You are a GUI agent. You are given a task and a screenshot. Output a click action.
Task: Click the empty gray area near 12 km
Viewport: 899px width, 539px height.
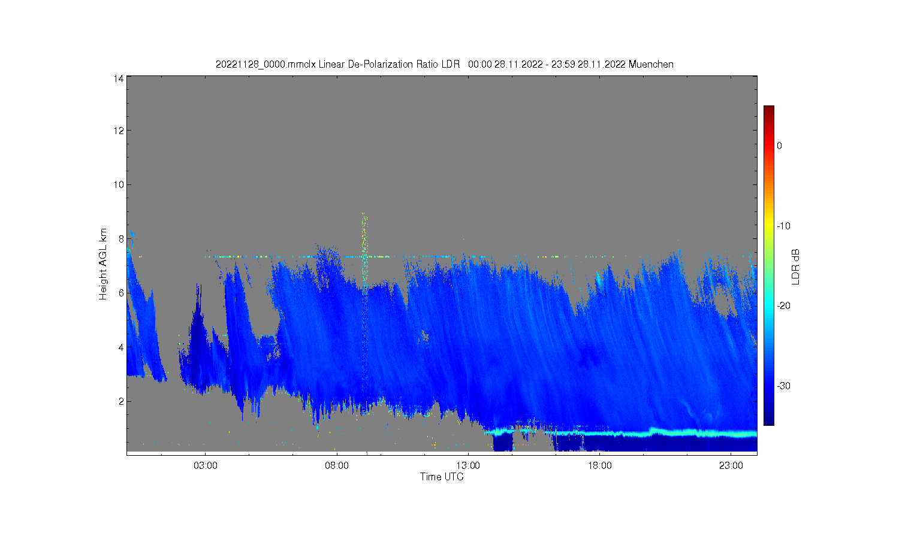442,131
